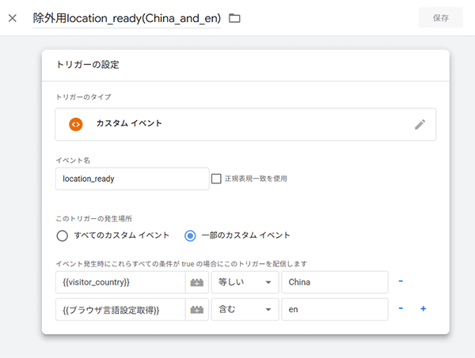Click the en value input field
This screenshot has height=358, width=475.
click(x=334, y=309)
